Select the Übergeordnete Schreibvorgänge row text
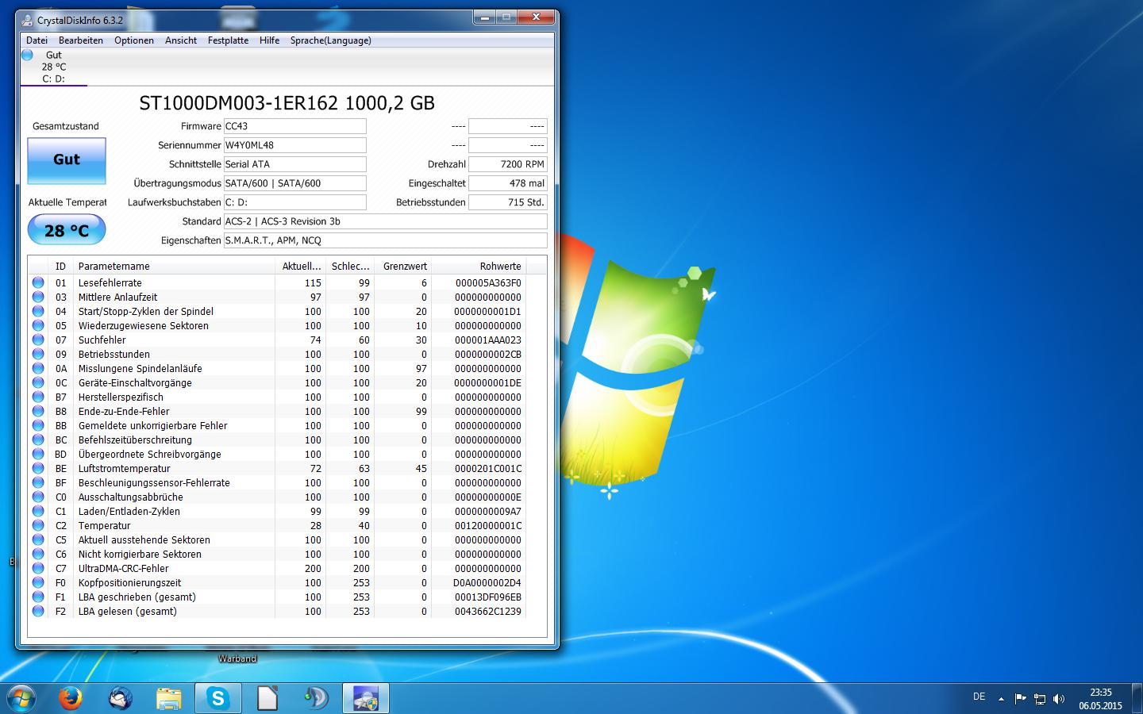Viewport: 1143px width, 714px height. [x=150, y=454]
